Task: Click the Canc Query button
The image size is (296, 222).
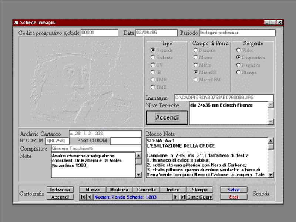Action: click(200, 197)
